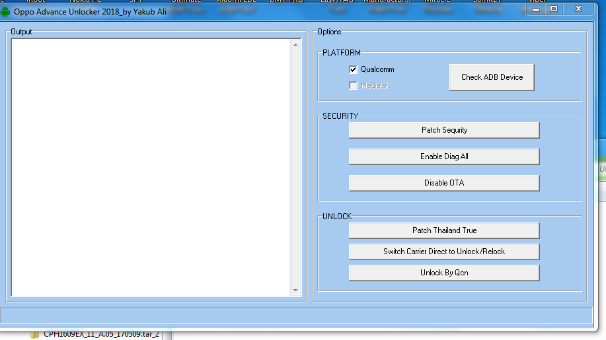Screen dimensions: 606x340
Task: Select CPH1609EX_11_A.05_170509.tar_2 folder behind window
Action: 101,335
